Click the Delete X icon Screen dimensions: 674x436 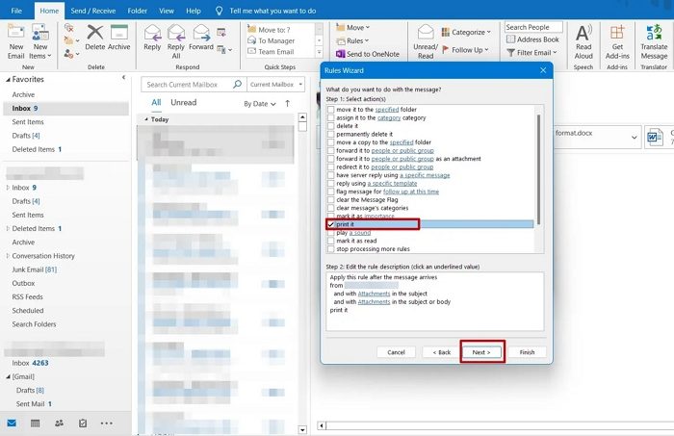pyautogui.click(x=94, y=32)
